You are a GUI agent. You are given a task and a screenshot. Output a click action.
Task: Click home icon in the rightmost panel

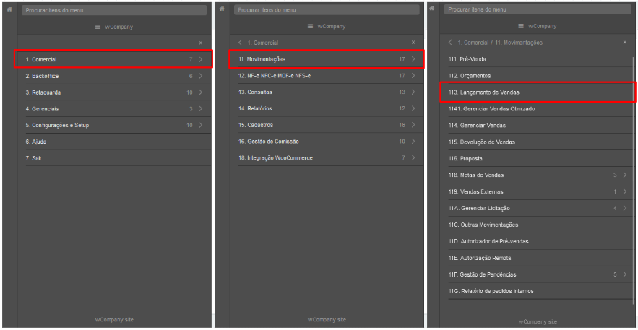(432, 9)
